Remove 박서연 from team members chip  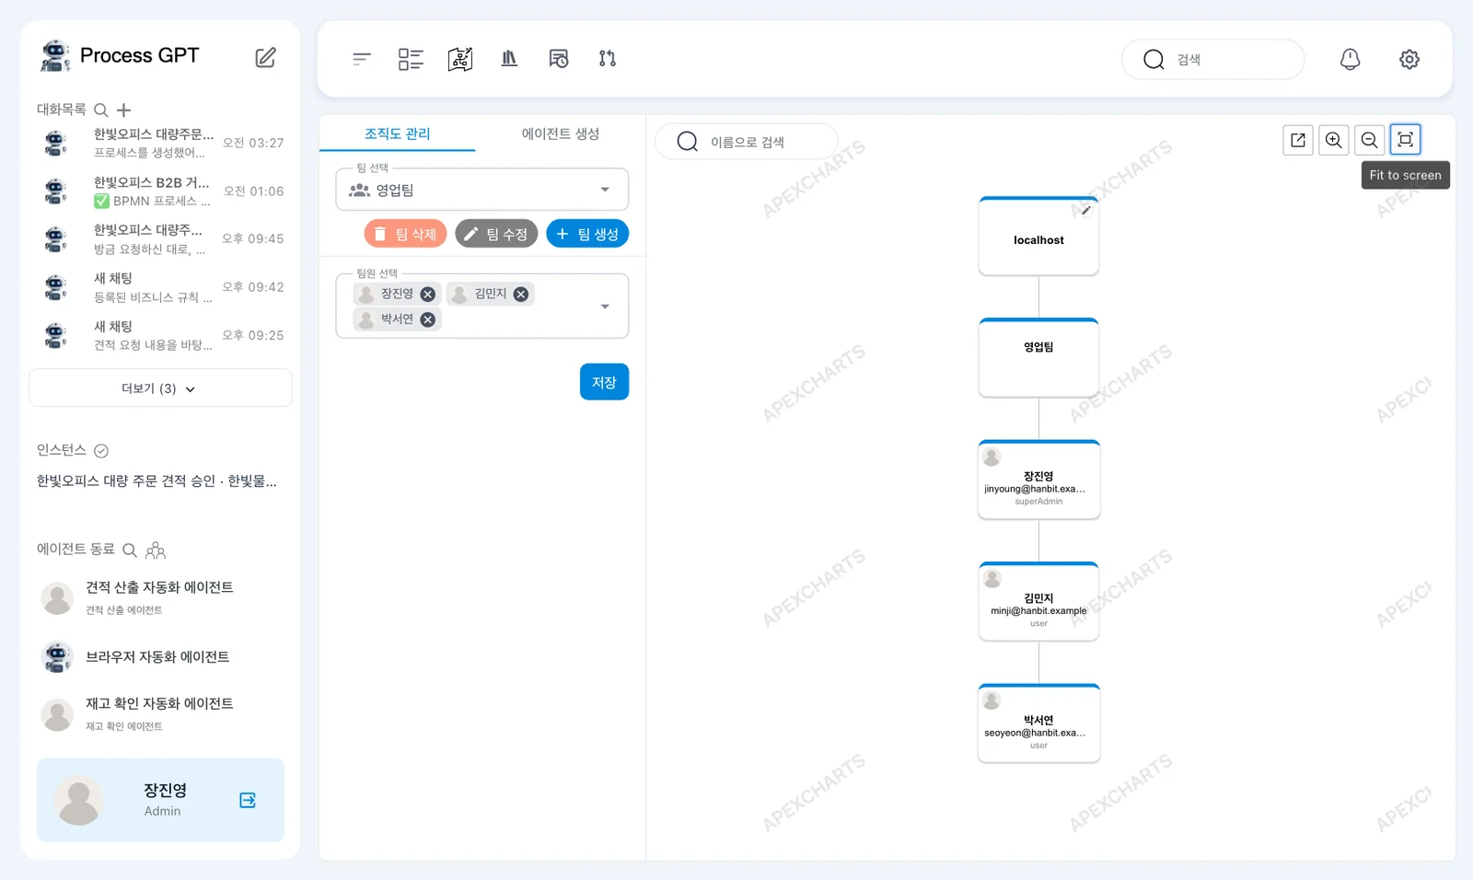click(x=427, y=319)
